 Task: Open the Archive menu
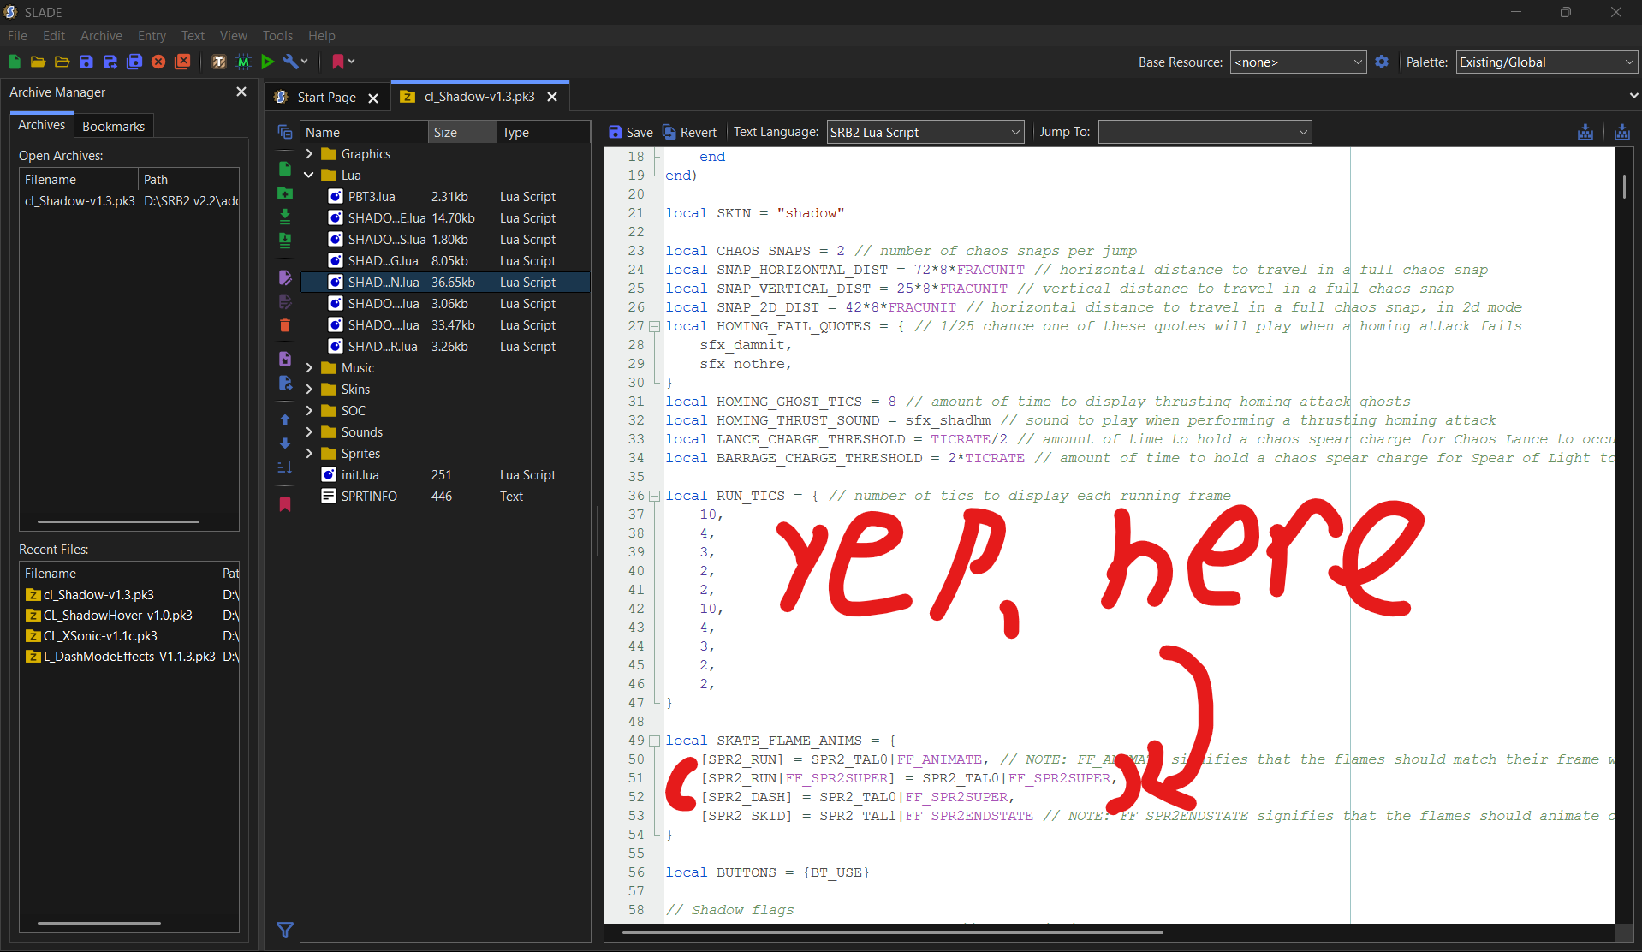pyautogui.click(x=101, y=36)
